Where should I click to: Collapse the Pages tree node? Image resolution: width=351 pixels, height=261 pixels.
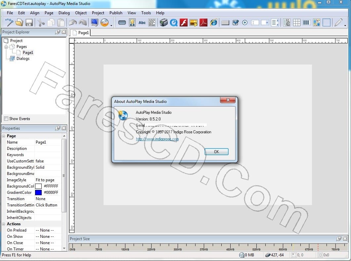[6, 47]
